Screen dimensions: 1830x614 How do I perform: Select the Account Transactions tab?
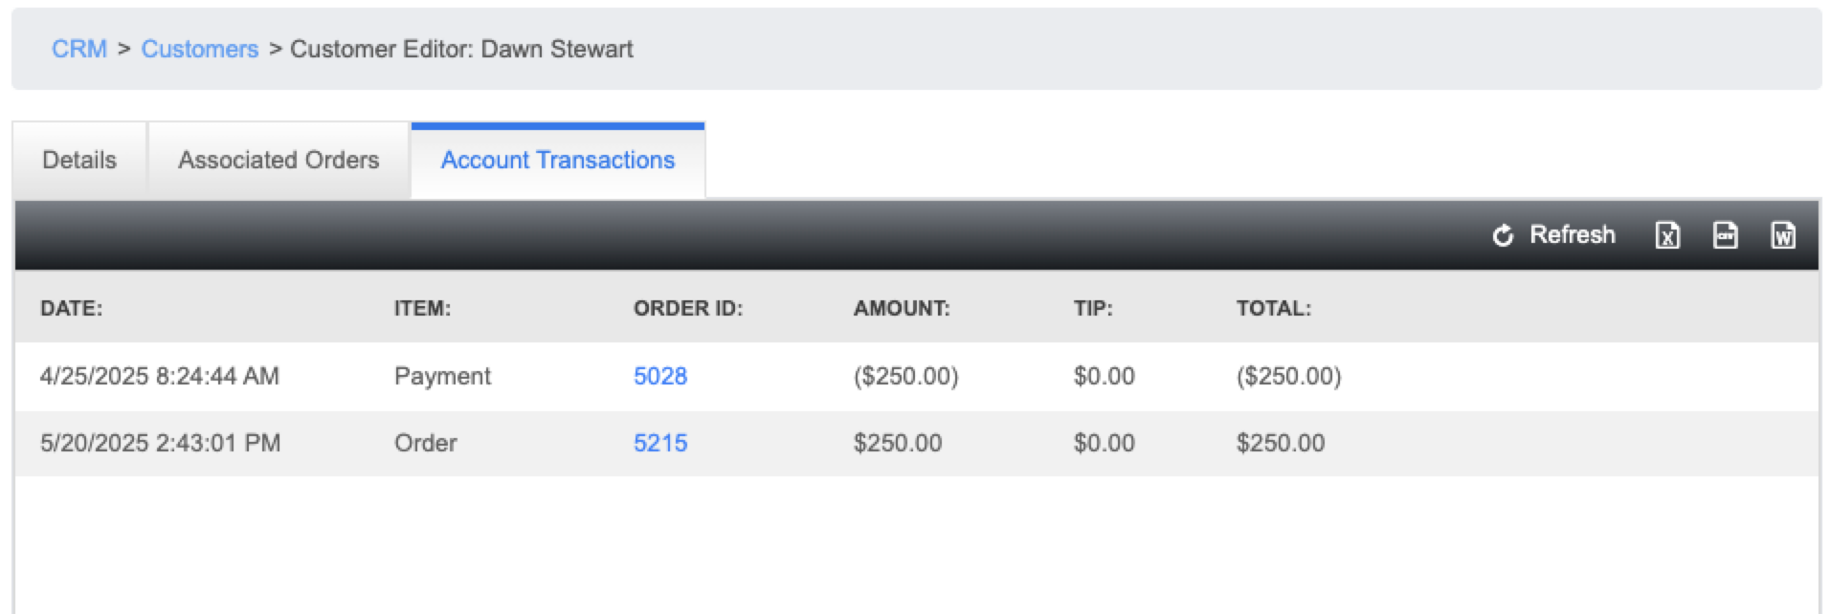click(x=558, y=161)
